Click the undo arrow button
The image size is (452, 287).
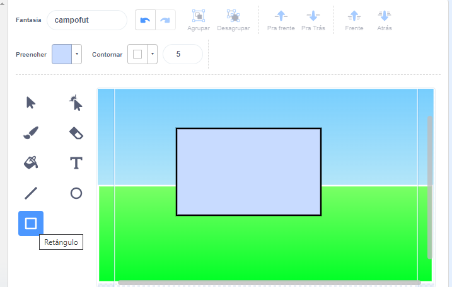146,20
